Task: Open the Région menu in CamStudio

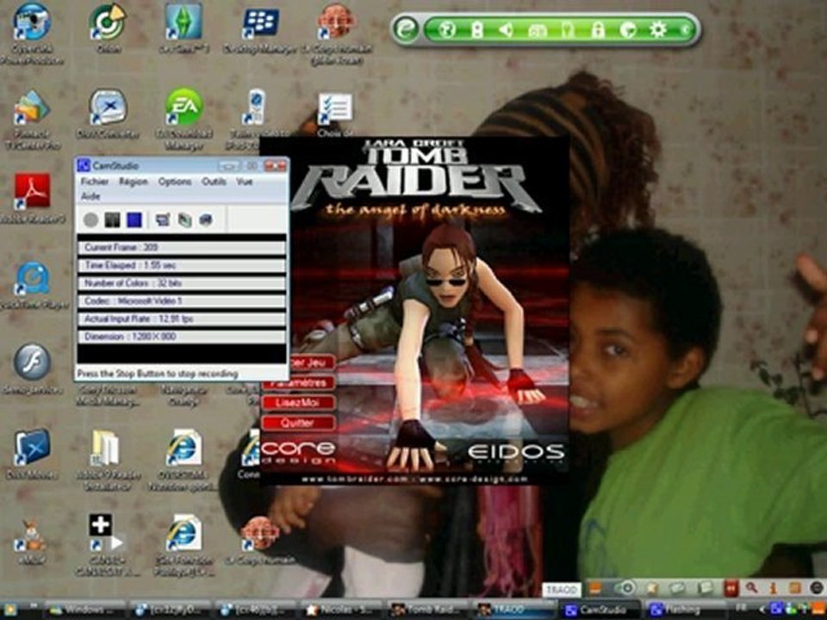Action: coord(134,182)
